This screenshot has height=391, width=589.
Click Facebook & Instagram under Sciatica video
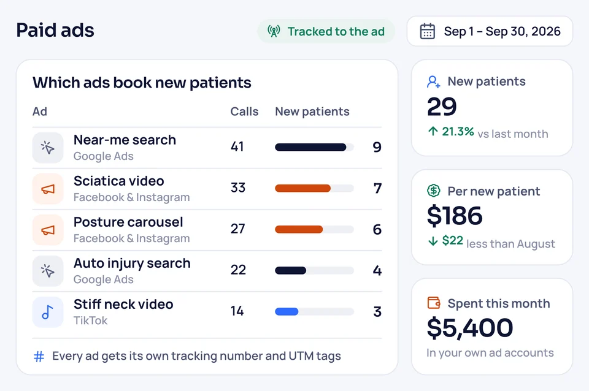[x=131, y=197]
